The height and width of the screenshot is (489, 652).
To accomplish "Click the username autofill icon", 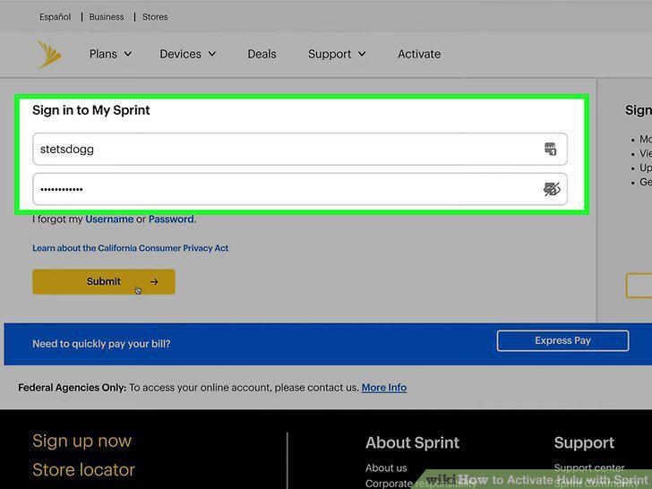I will [550, 149].
